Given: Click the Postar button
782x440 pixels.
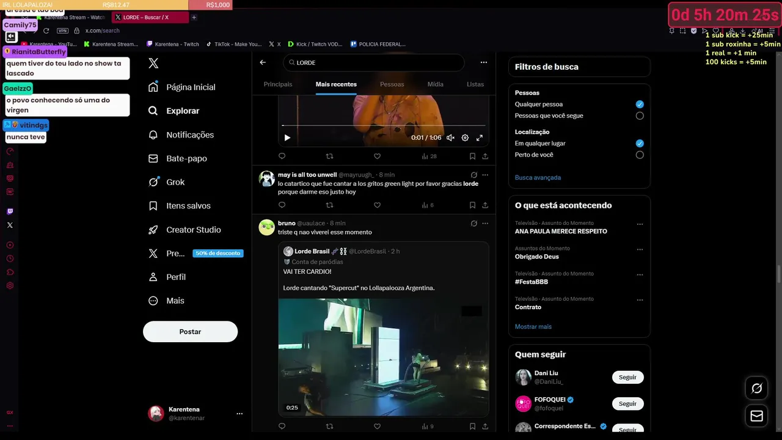Looking at the screenshot, I should pos(190,331).
